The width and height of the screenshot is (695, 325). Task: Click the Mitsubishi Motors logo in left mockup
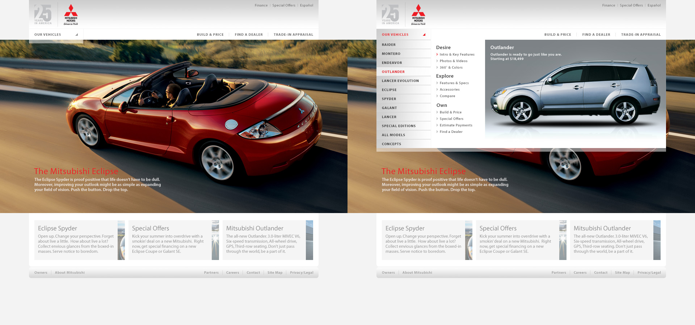71,14
